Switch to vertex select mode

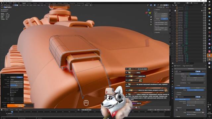14,5
